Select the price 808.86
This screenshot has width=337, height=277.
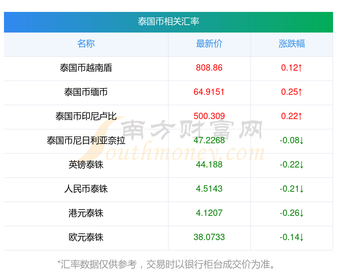[x=209, y=68]
